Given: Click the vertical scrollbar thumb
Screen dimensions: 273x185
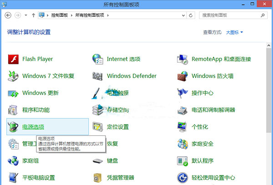Looking at the screenshot, I should point(268,90).
